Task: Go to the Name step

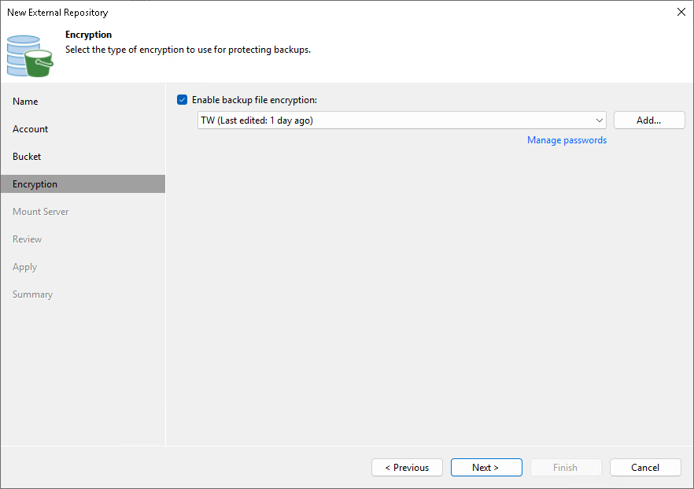Action: coord(25,102)
